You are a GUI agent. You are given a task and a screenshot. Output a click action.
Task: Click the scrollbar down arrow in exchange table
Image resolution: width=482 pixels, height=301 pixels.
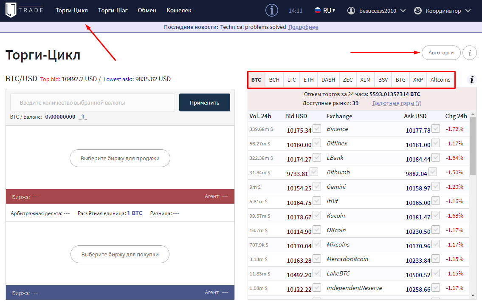(473, 296)
